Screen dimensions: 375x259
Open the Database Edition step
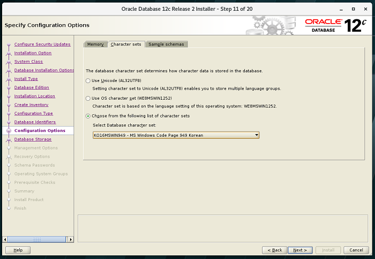[x=32, y=87]
